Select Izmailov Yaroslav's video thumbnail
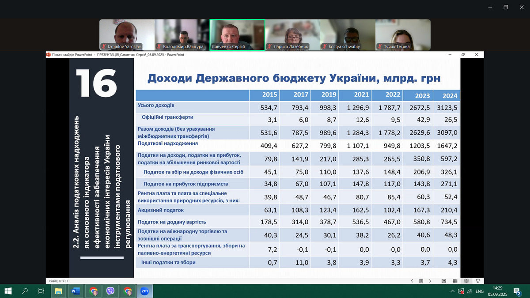530x298 pixels. (127, 35)
